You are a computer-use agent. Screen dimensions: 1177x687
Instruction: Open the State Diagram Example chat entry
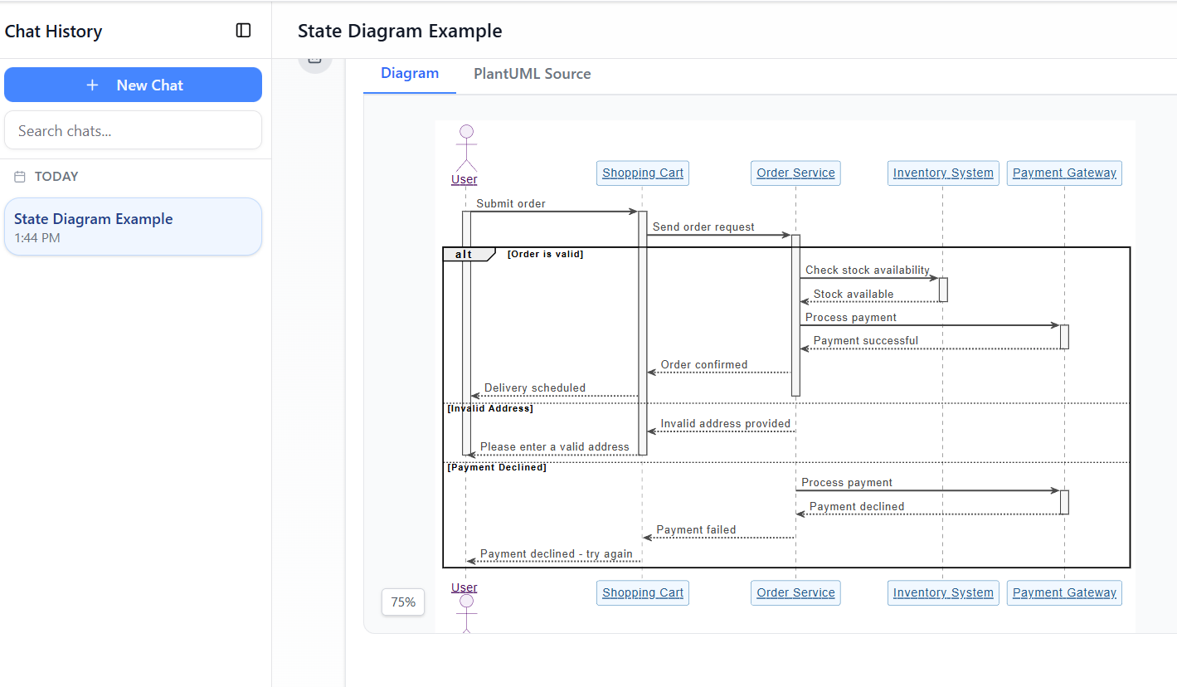coord(133,227)
